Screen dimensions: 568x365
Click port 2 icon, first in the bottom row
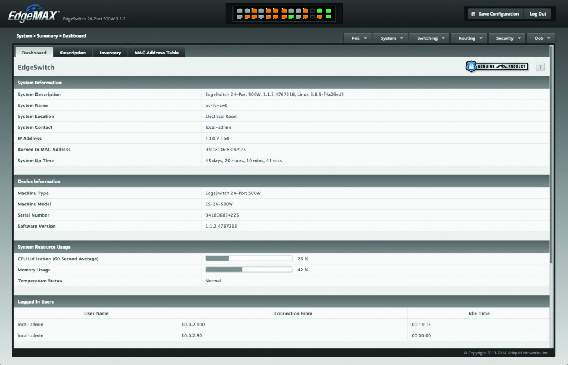tap(240, 17)
